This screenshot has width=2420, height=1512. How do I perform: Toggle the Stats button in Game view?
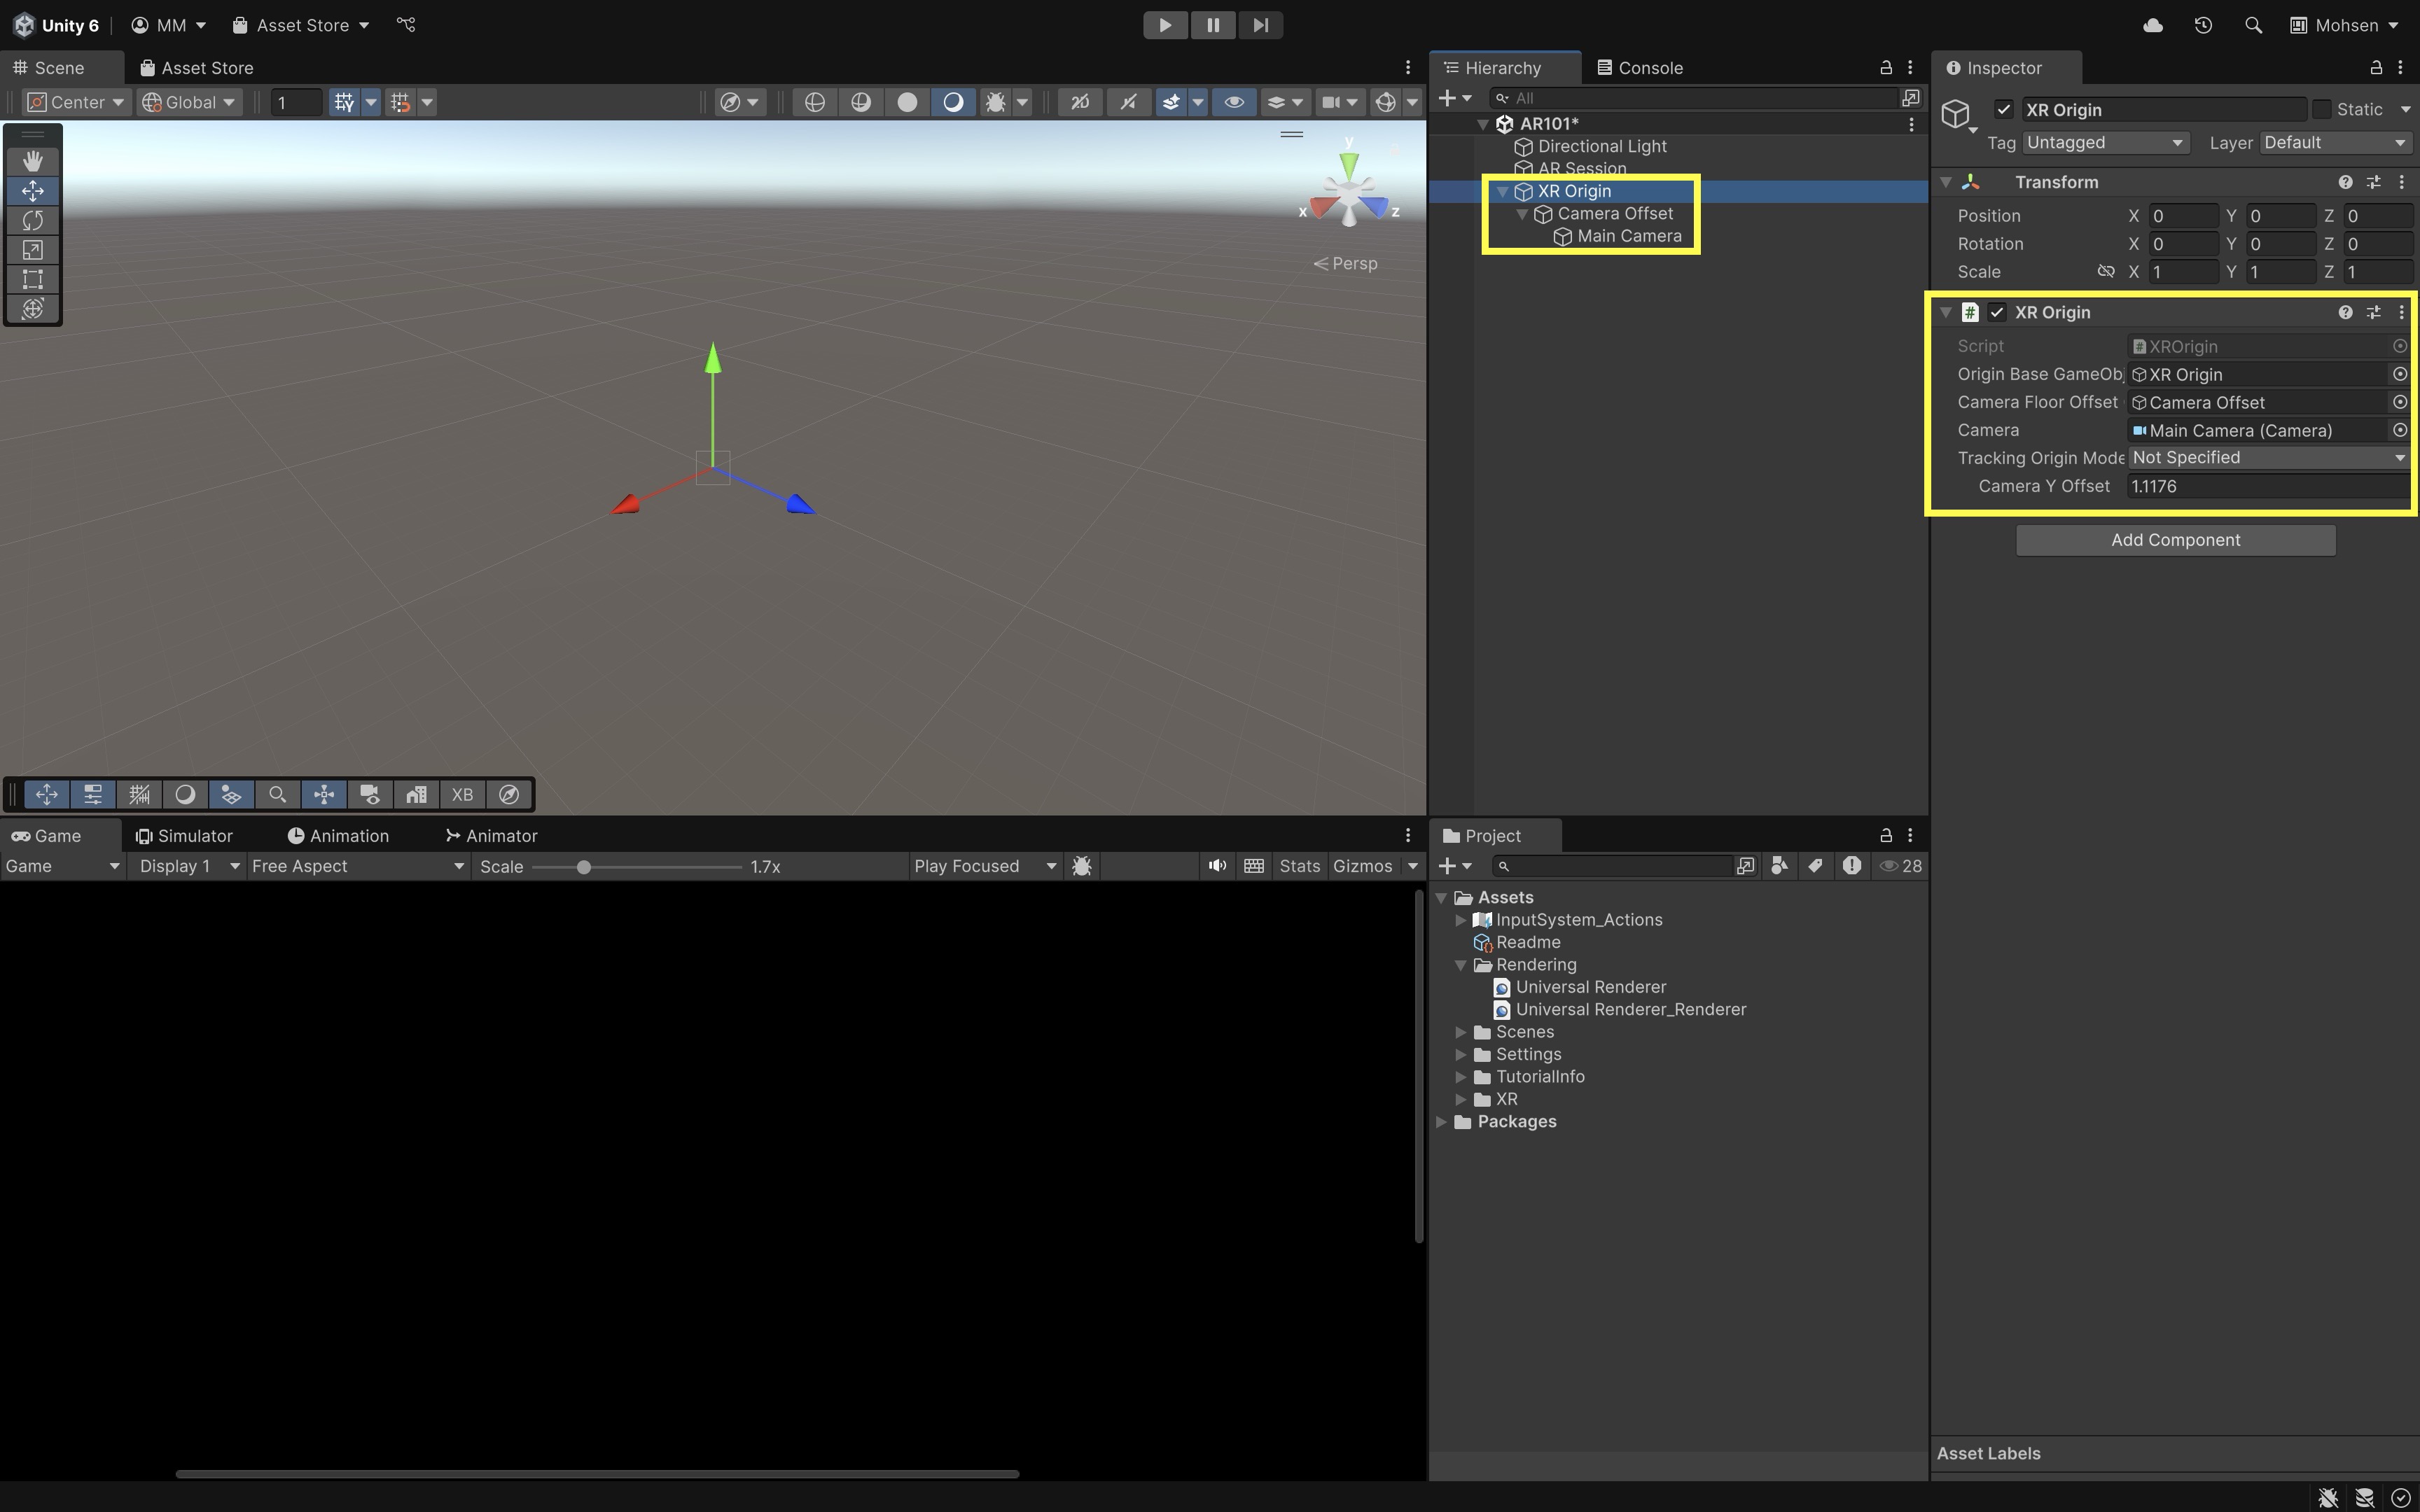pos(1299,866)
